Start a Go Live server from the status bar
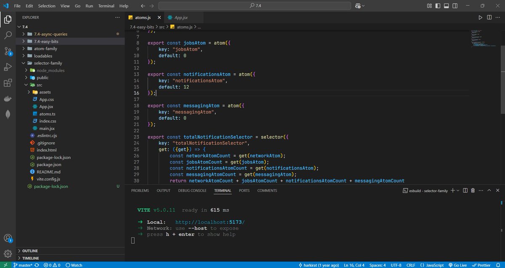 click(458, 265)
